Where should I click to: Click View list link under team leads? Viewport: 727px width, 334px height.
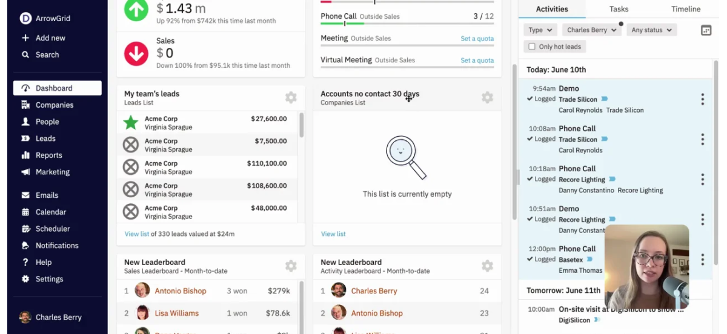coord(137,234)
